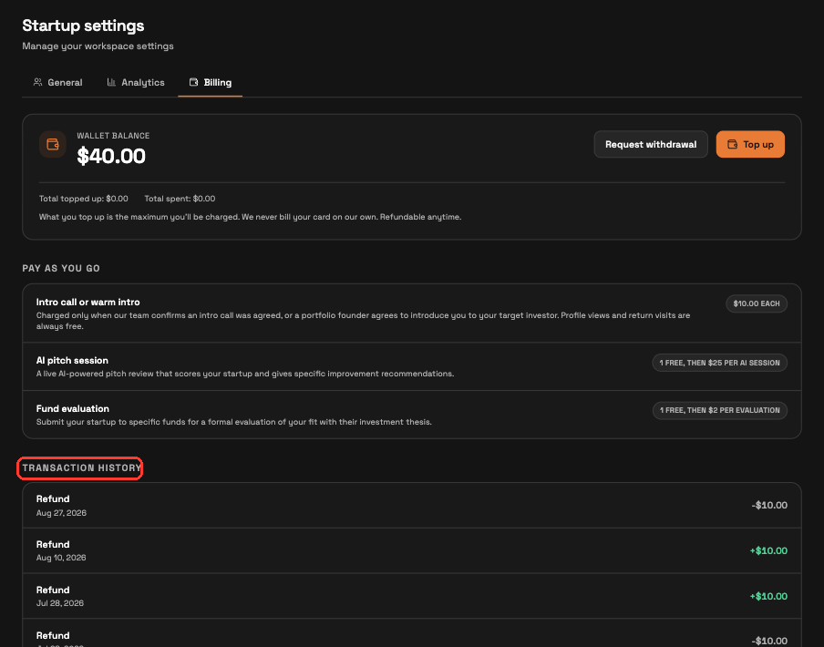Select the Billing tab

point(211,82)
